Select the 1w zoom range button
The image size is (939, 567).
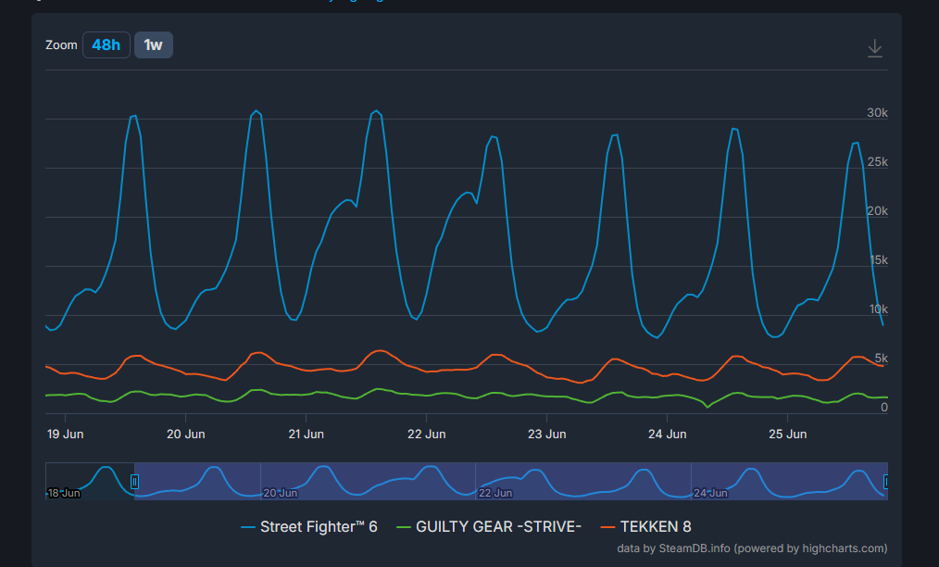(154, 45)
